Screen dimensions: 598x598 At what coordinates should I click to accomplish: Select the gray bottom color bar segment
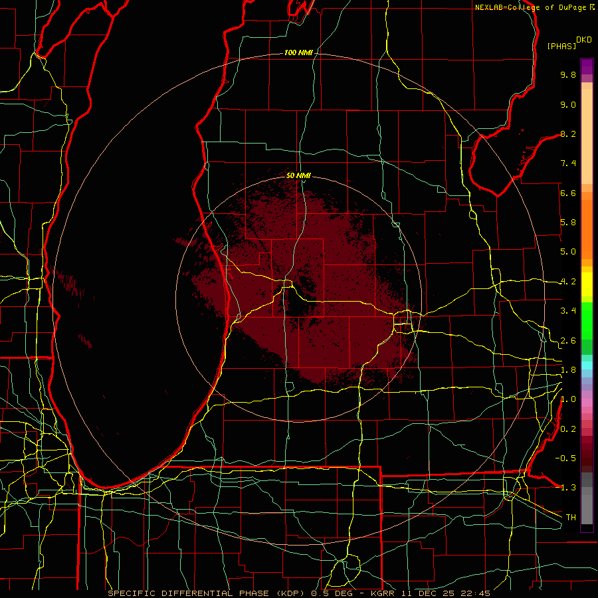point(587,506)
